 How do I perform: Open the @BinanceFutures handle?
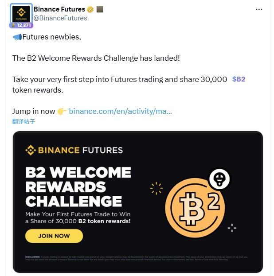60,18
